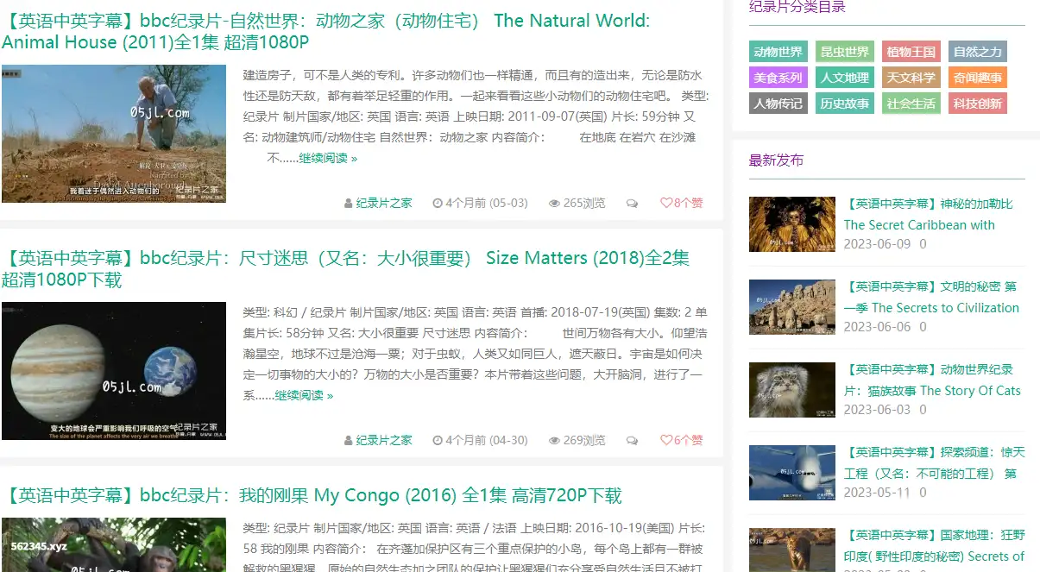The image size is (1040, 572).
Task: Open comments bubble icon on Animal House post
Action: pyautogui.click(x=632, y=204)
